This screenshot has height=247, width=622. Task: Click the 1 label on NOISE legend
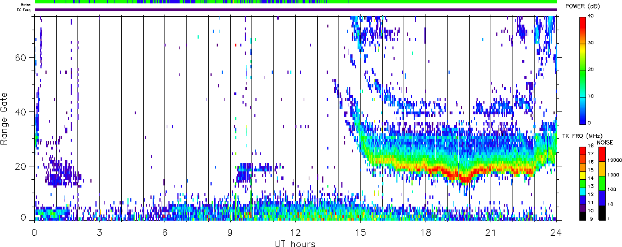(x=609, y=218)
